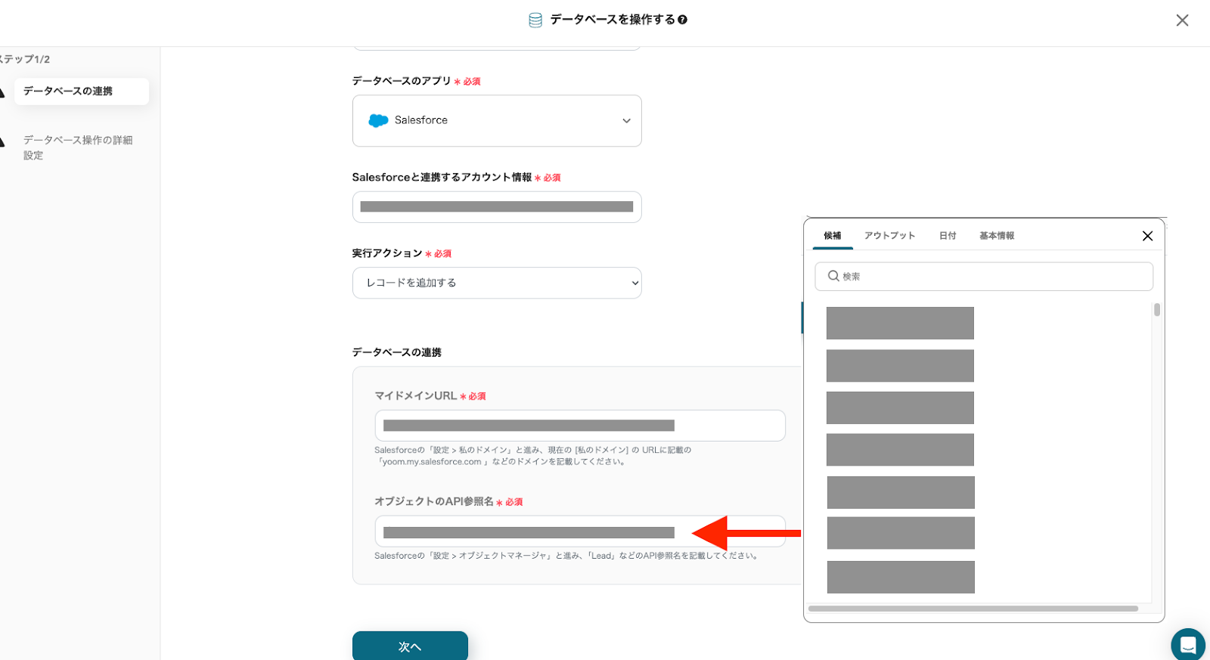The image size is (1210, 660).
Task: Switch to the 基本情報 tab
Action: [997, 236]
